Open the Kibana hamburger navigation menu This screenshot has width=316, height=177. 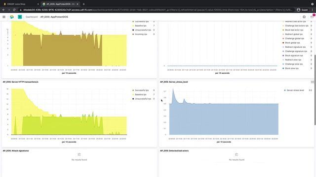(4, 17)
